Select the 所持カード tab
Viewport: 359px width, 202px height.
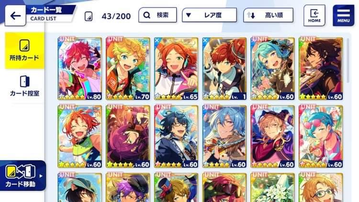[x=24, y=51]
